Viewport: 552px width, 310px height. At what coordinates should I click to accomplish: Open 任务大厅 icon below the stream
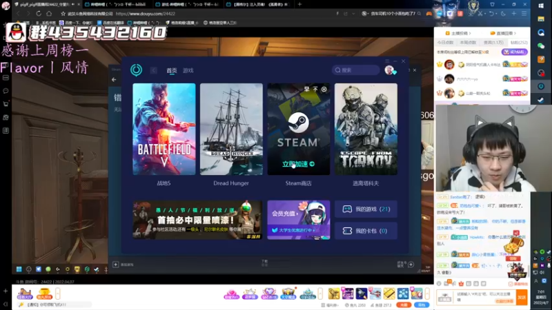pyautogui.click(x=25, y=294)
